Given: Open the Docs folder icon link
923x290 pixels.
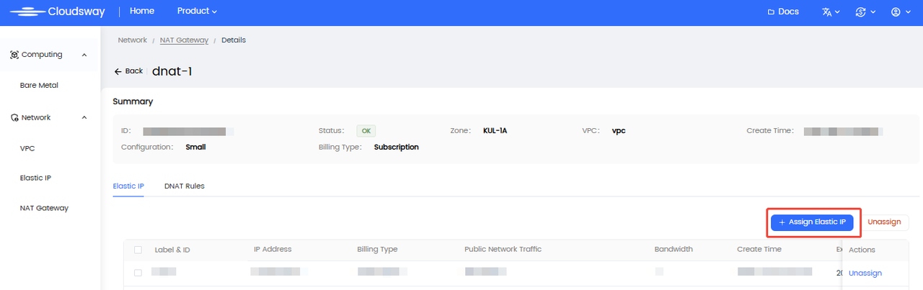Looking at the screenshot, I should pos(772,12).
